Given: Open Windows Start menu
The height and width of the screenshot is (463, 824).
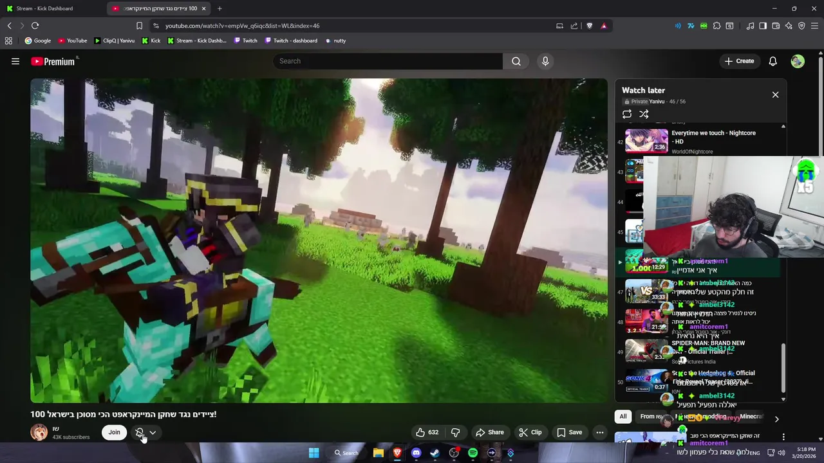Looking at the screenshot, I should (x=314, y=453).
